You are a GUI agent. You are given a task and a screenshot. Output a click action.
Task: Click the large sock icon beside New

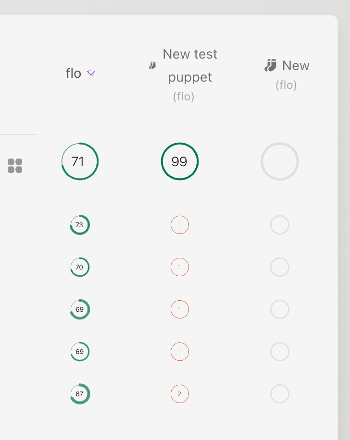point(271,65)
